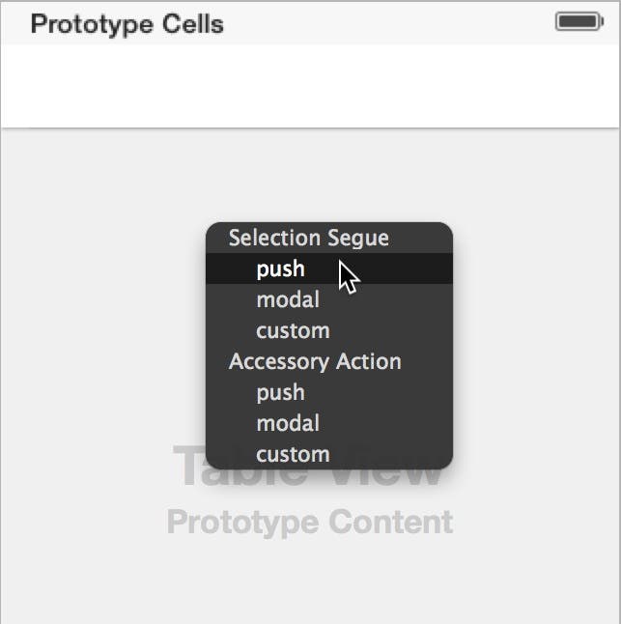The height and width of the screenshot is (624, 621).
Task: Click empty table area below Prototype Content
Action: [310, 581]
